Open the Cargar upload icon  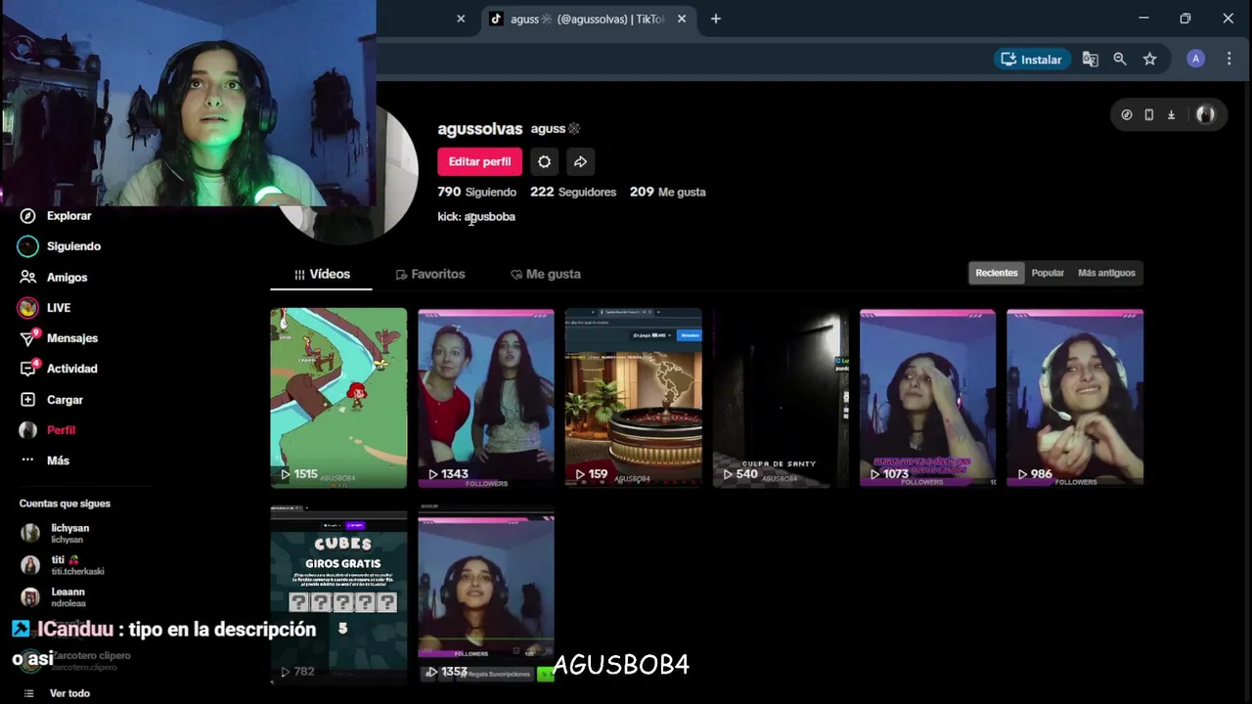(28, 400)
